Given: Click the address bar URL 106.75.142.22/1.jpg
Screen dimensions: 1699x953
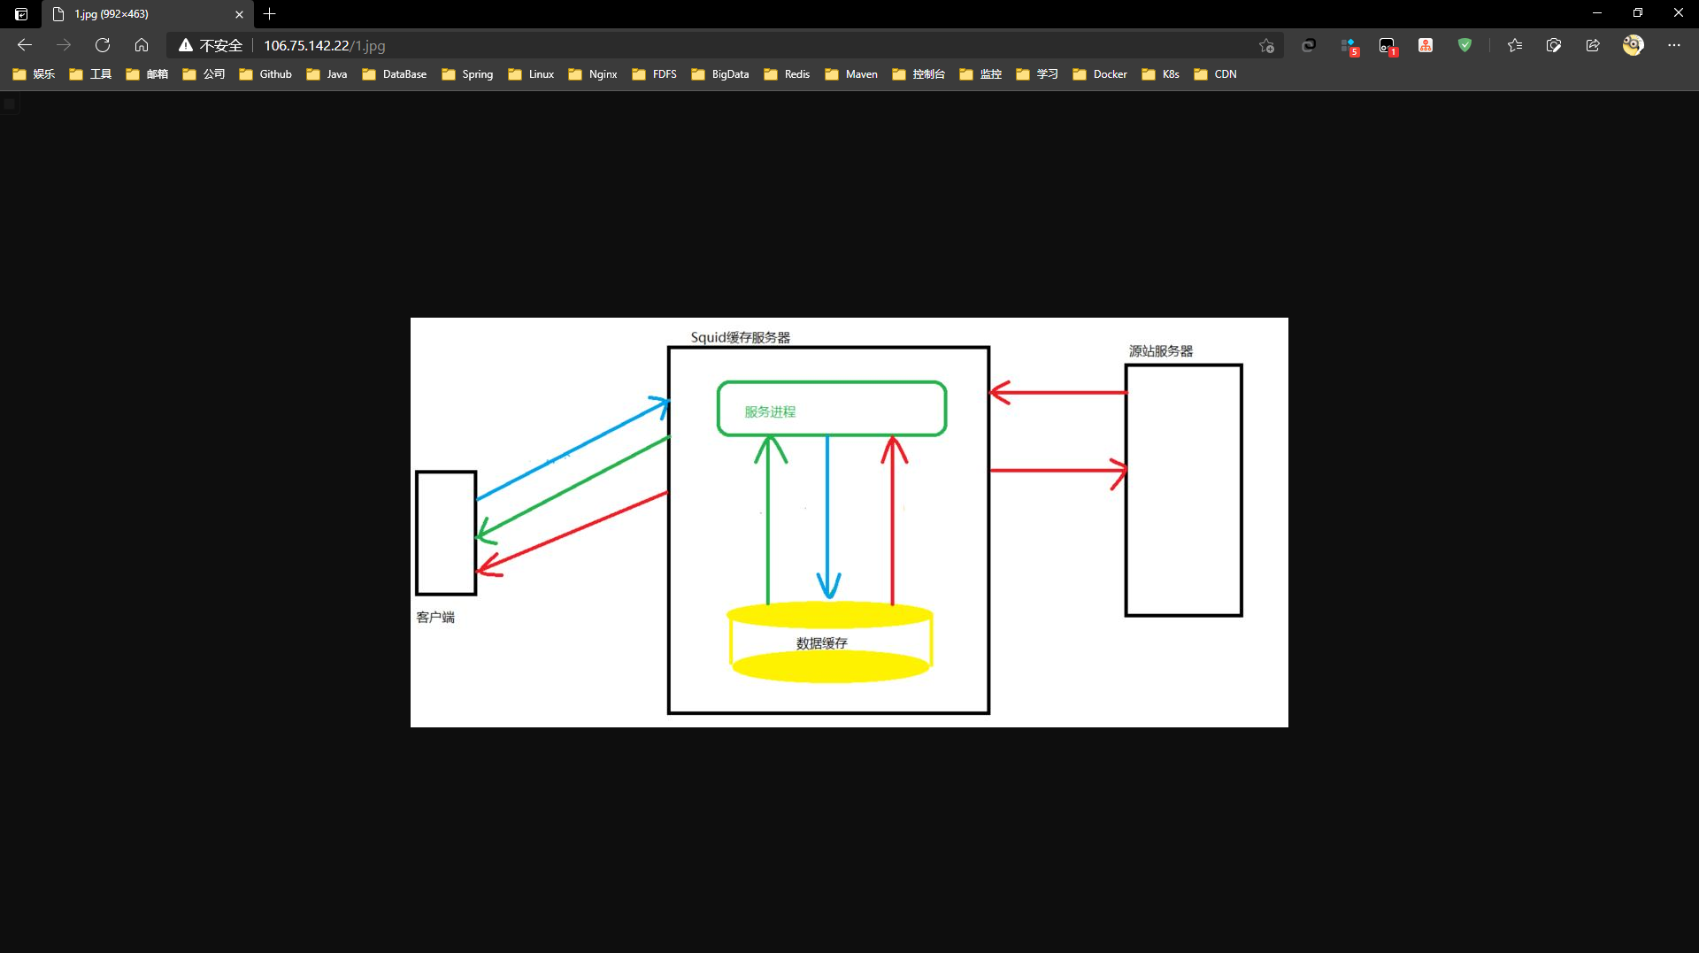Looking at the screenshot, I should click(x=324, y=45).
